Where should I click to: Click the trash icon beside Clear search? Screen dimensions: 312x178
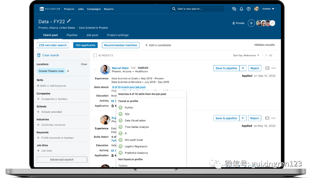tap(39, 55)
